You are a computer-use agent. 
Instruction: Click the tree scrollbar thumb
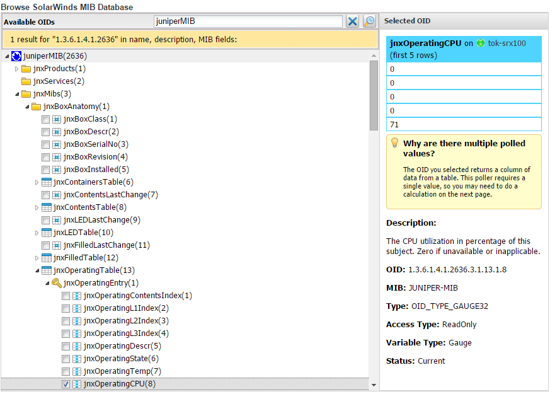tap(374, 95)
